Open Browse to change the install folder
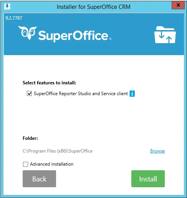This screenshot has width=187, height=198. pos(157,151)
